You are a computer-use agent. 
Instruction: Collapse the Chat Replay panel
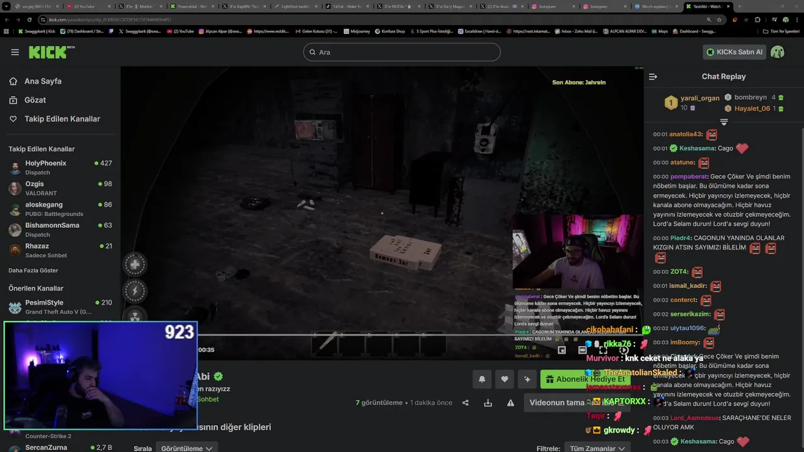coord(653,77)
